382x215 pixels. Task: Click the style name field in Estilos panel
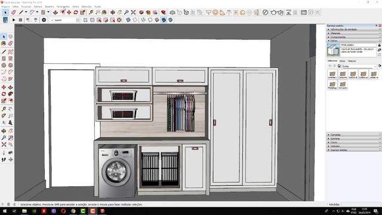coord(358,45)
